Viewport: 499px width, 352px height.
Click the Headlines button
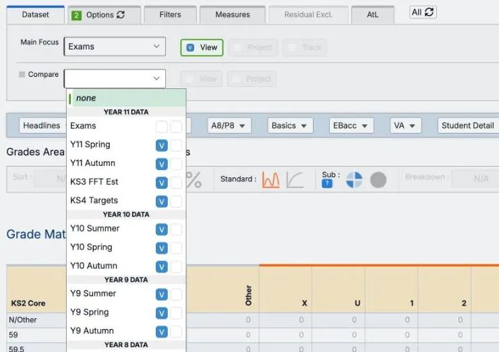(x=42, y=125)
